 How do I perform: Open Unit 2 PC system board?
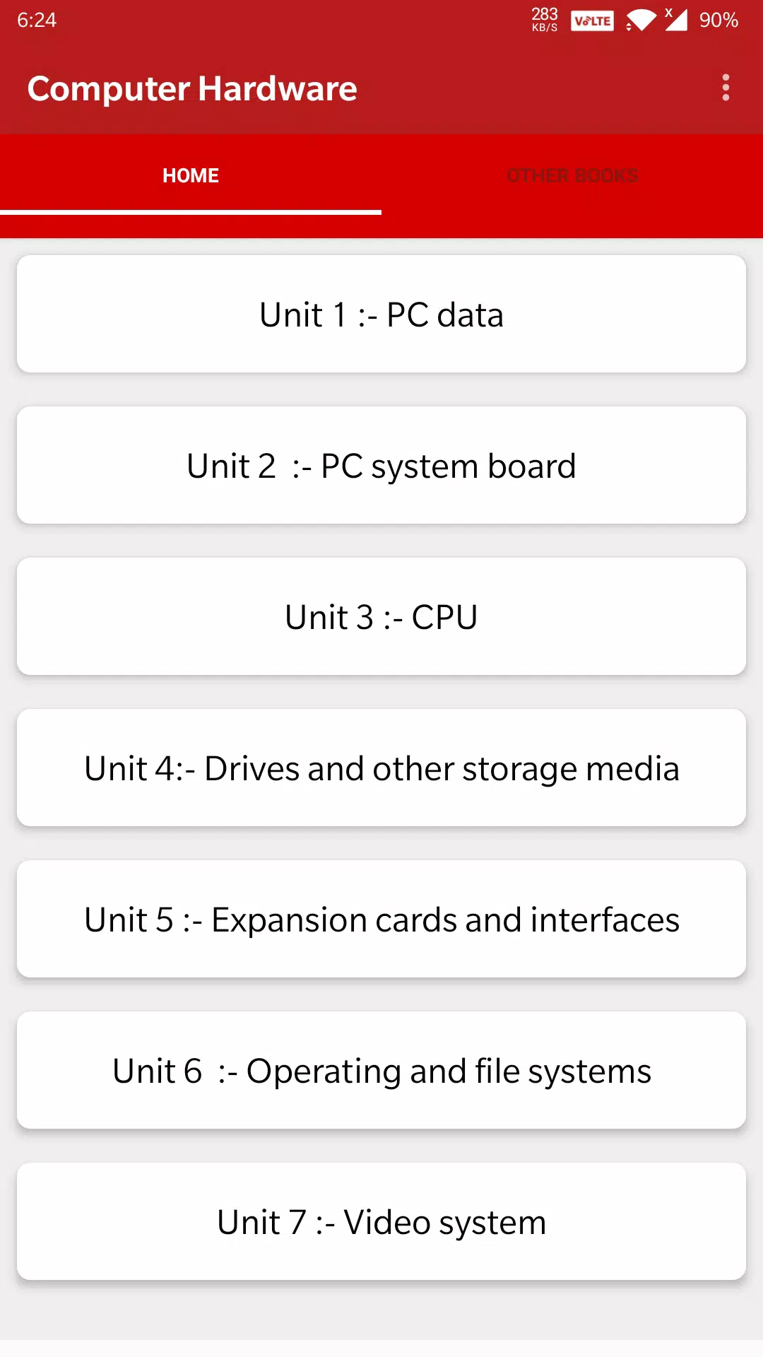[381, 465]
